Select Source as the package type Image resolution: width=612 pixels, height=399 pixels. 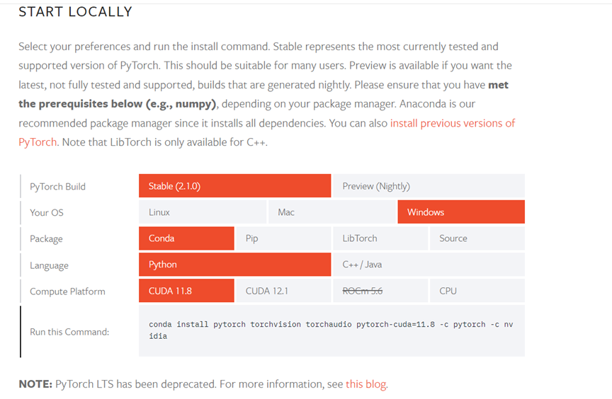(x=477, y=238)
